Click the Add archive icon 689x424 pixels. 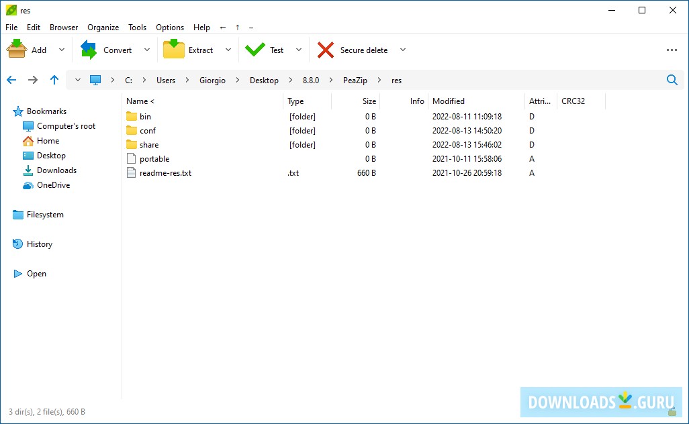17,49
